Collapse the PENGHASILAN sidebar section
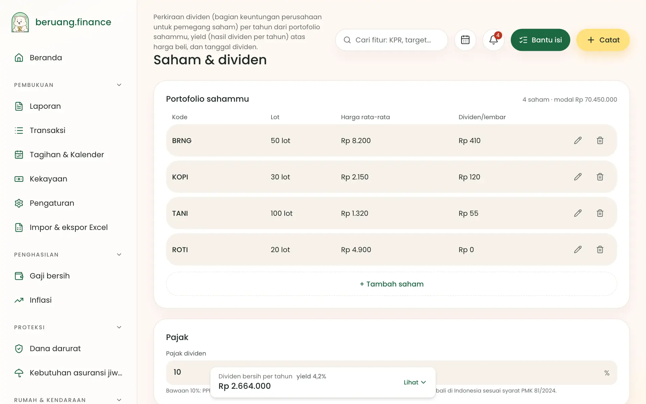The height and width of the screenshot is (404, 646). coord(119,255)
